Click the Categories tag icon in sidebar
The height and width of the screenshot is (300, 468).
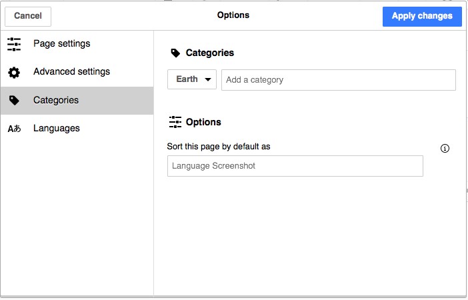coord(14,101)
